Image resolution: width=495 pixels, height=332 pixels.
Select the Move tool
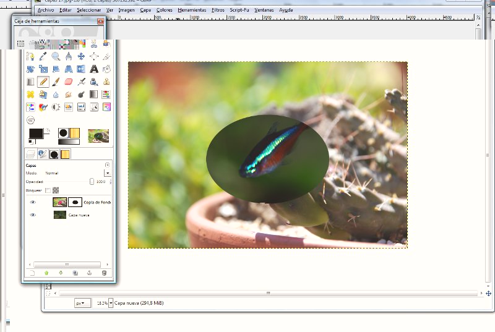(x=81, y=56)
